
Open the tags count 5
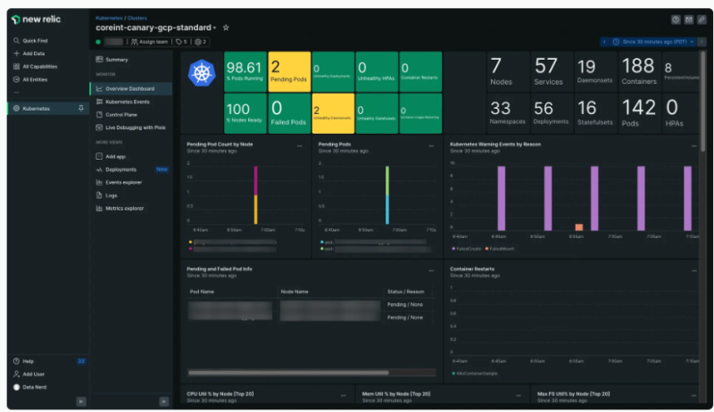pos(181,42)
